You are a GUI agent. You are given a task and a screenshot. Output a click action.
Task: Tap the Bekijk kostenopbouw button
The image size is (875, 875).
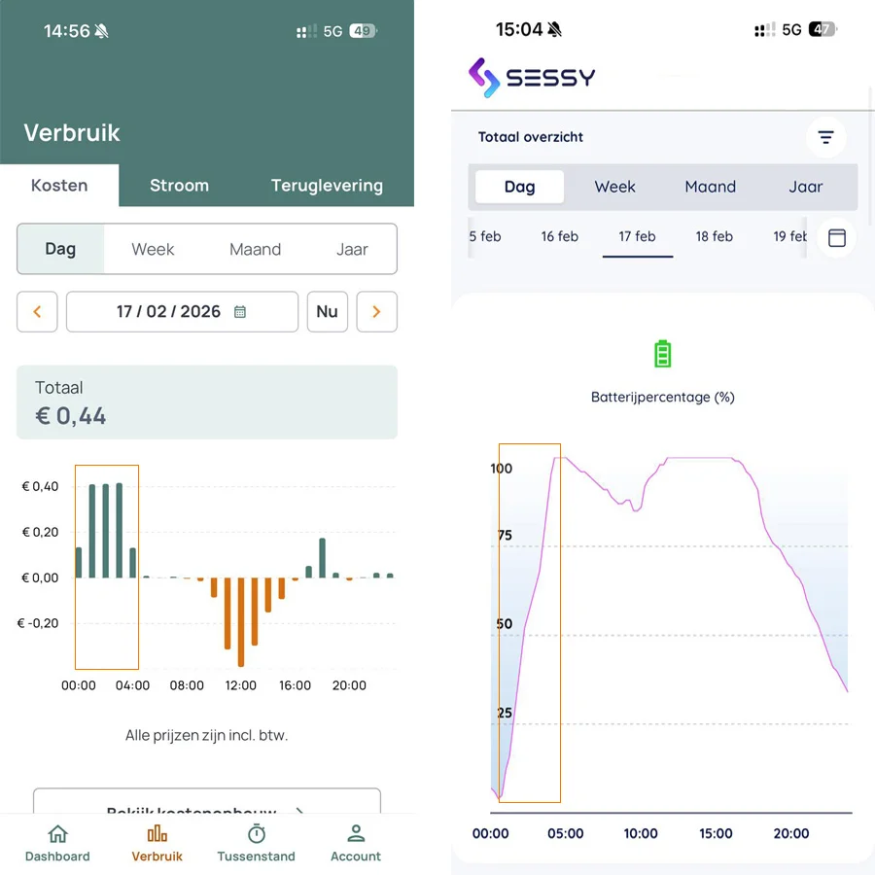point(206,805)
